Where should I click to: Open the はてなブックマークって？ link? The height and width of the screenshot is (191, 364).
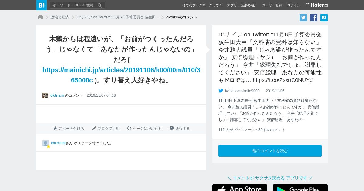202,5
